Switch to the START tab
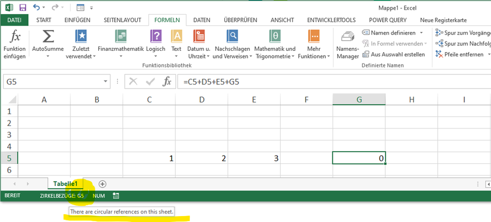The width and height of the screenshot is (491, 222). pos(44,20)
